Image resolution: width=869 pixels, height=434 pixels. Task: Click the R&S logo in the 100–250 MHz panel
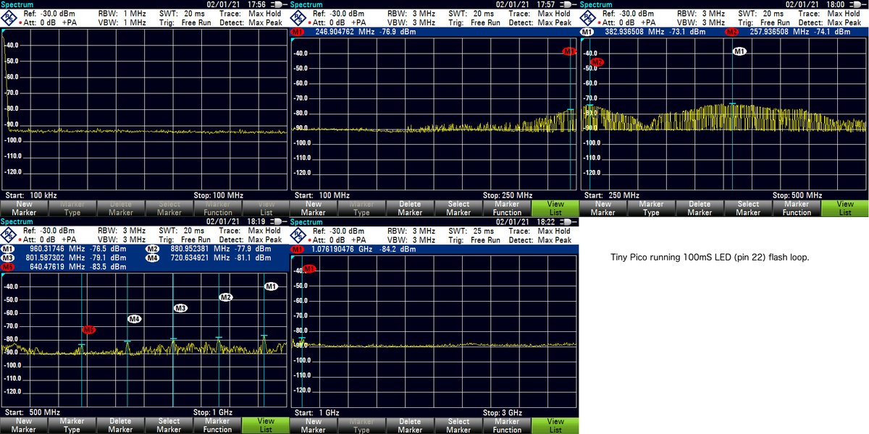click(x=297, y=17)
